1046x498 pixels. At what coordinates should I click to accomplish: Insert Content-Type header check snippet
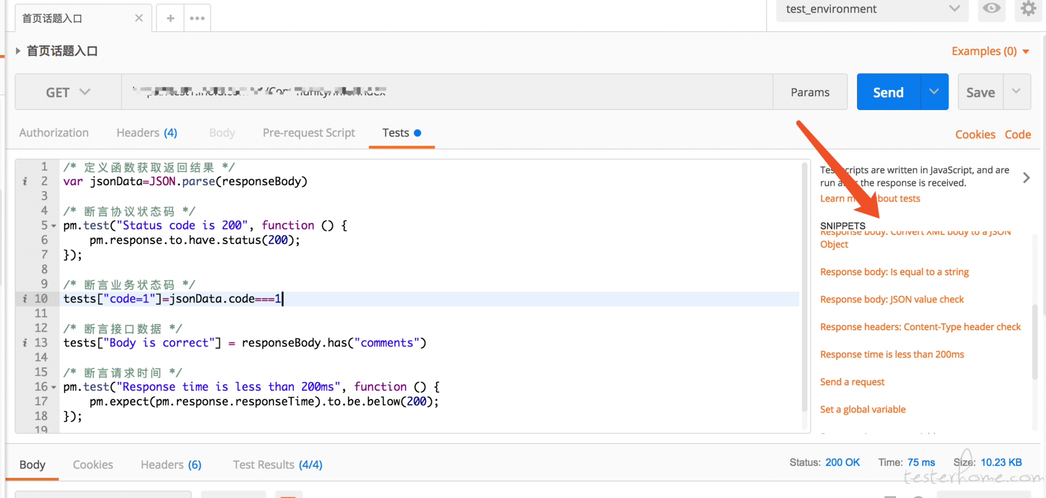pos(920,327)
